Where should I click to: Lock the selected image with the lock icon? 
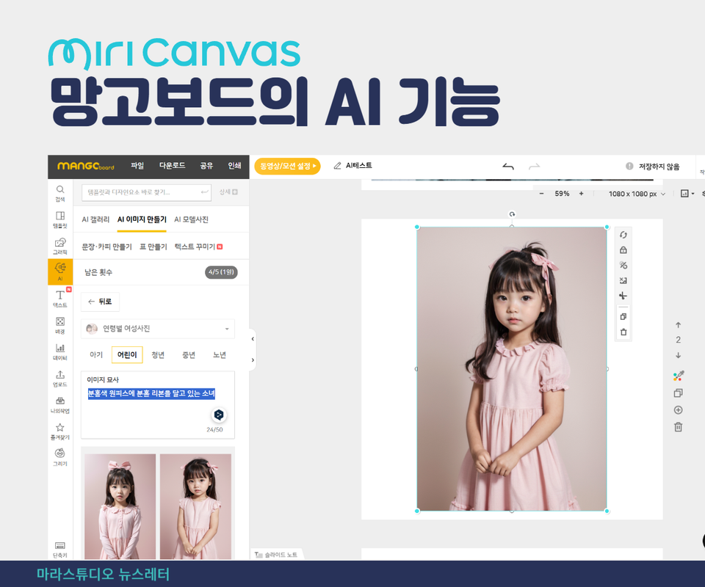coord(623,251)
